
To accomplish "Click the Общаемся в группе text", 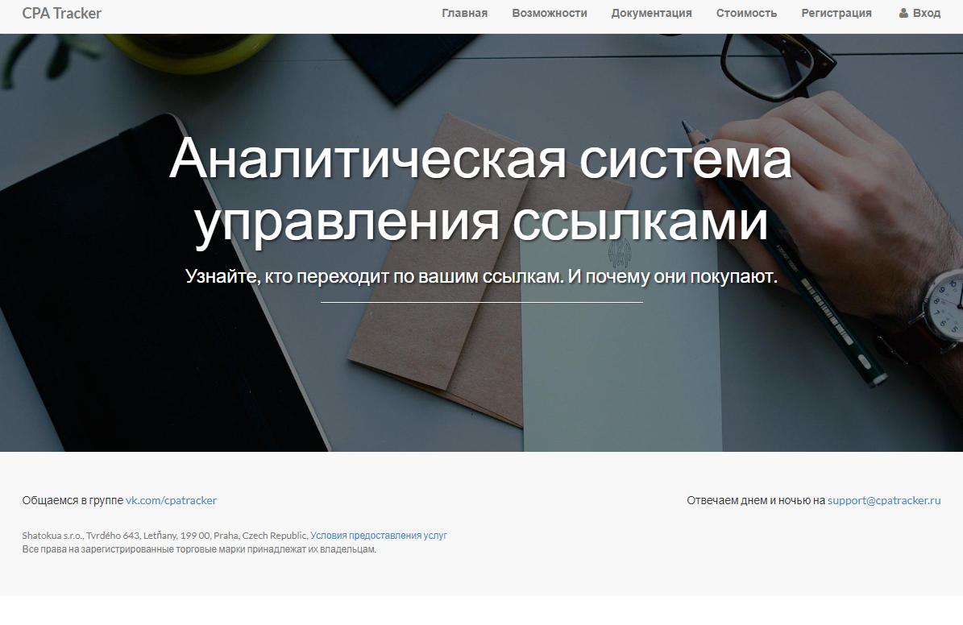I will coord(73,500).
